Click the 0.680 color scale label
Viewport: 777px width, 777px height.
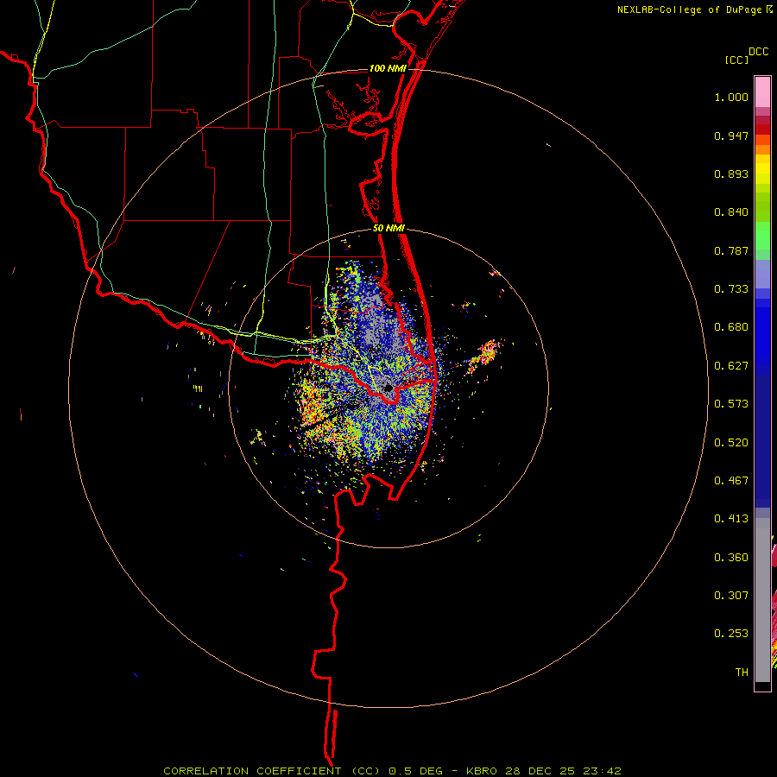(x=731, y=327)
